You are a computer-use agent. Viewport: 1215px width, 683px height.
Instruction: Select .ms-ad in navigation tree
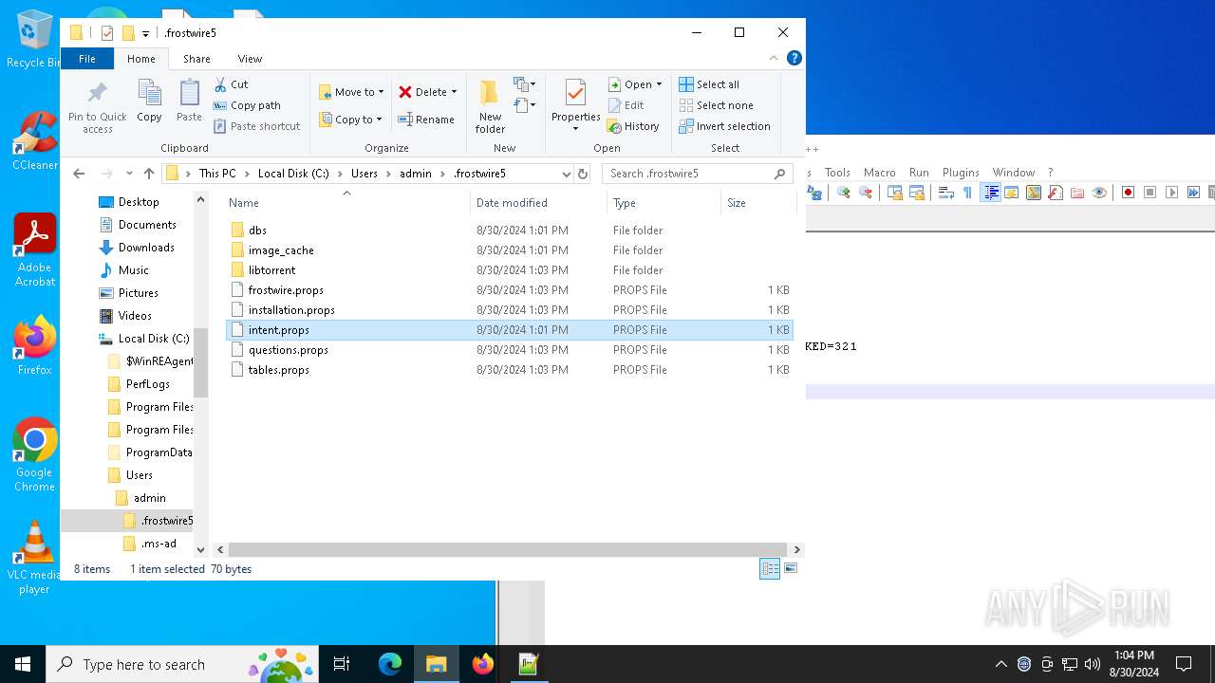pos(150,544)
